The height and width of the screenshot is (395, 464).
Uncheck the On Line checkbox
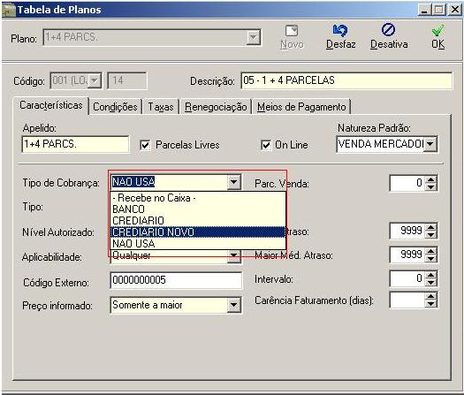coord(266,145)
